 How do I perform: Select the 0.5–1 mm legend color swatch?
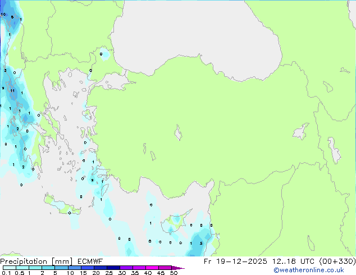click(x=22, y=268)
